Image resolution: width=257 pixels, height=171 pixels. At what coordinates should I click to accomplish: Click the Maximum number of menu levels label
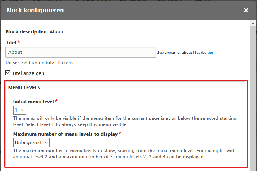(x=65, y=134)
